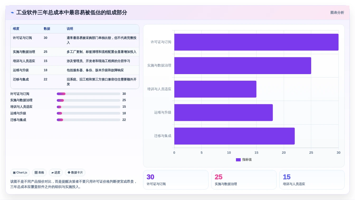Toggle the 指标值 legend item
355x200 pixels.
pos(244,160)
